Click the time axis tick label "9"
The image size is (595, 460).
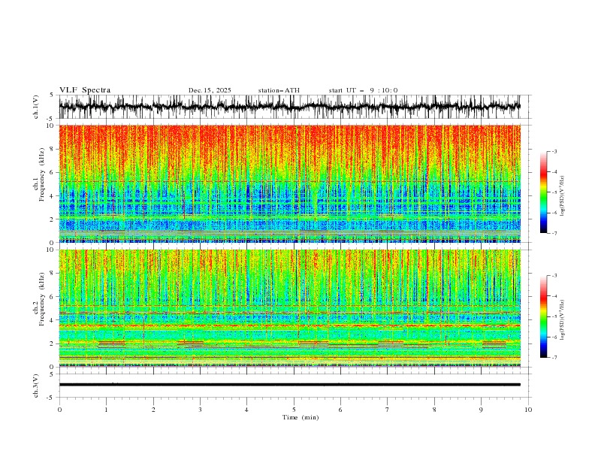click(481, 410)
